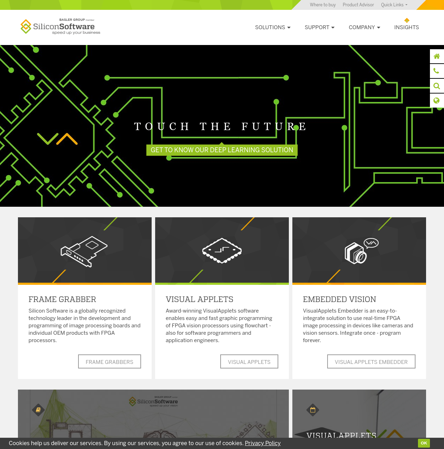Viewport: 444px width, 449px height.
Task: Click the embedded vision camera icon
Action: [361, 251]
